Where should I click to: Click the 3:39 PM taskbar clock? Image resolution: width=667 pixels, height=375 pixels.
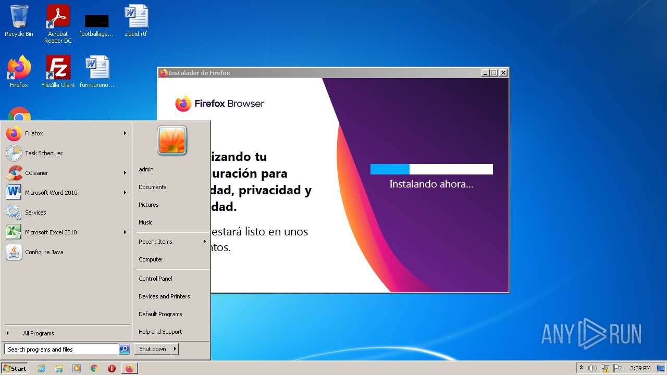click(x=640, y=368)
